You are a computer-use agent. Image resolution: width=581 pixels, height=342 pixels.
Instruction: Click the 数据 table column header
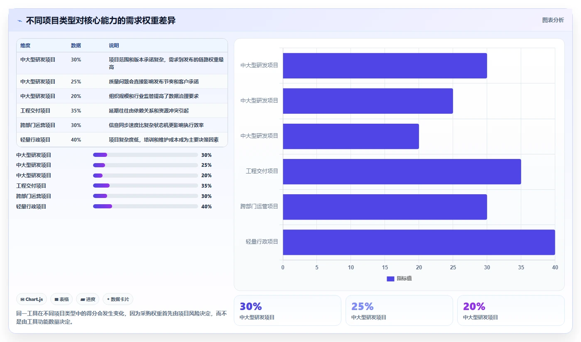click(x=76, y=45)
